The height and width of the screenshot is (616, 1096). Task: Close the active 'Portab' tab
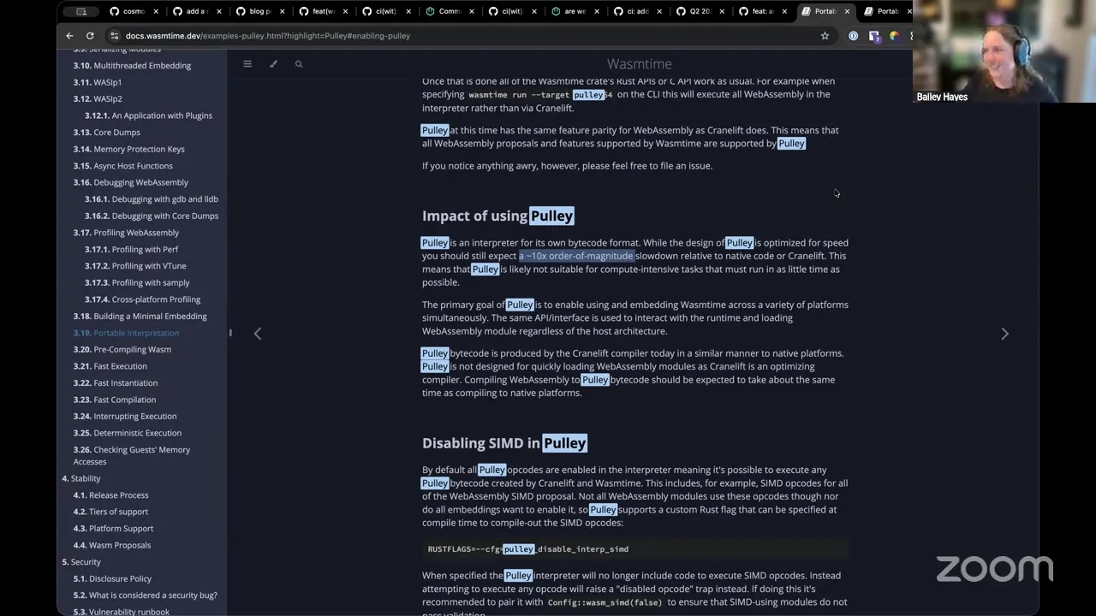[x=848, y=11]
